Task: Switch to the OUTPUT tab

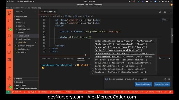Action: click(x=56, y=58)
